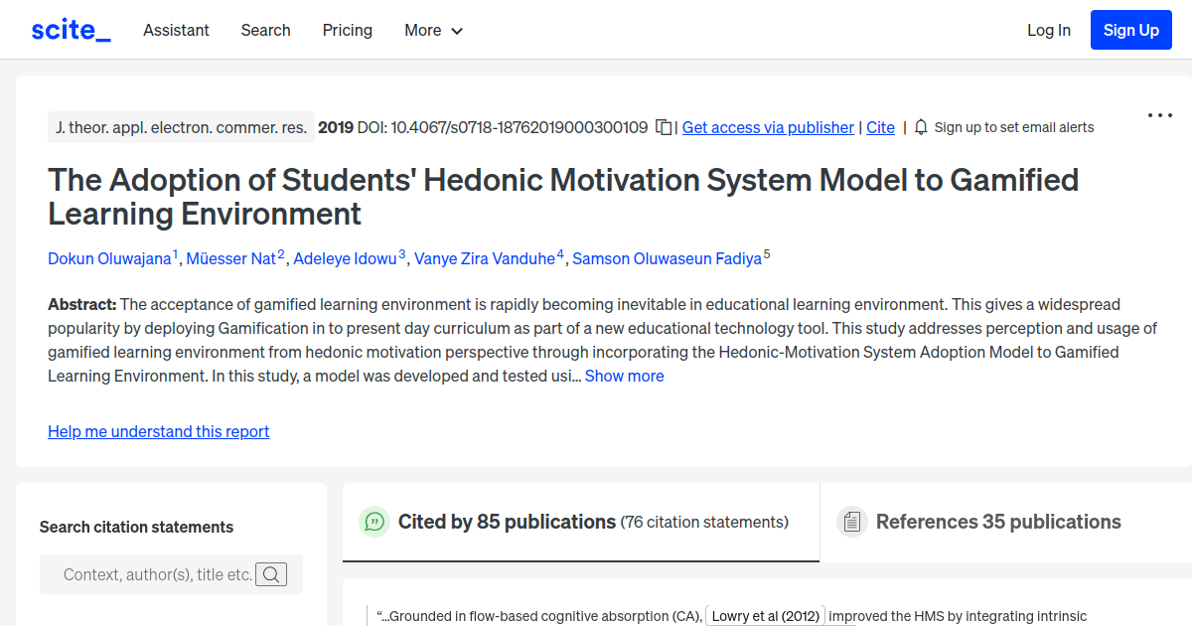Click the green citation statements icon
Screen dimensions: 1192x626
[374, 521]
